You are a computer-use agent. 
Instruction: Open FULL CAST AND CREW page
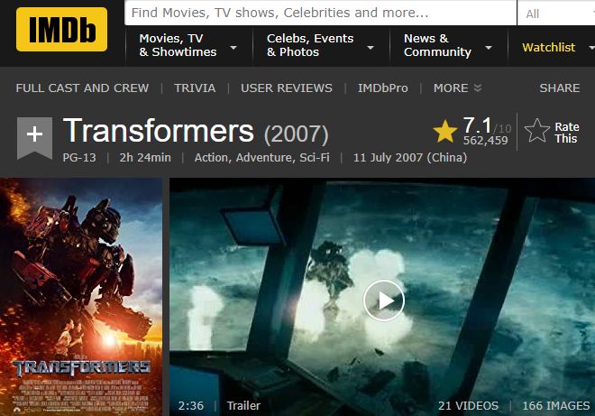pyautogui.click(x=82, y=88)
